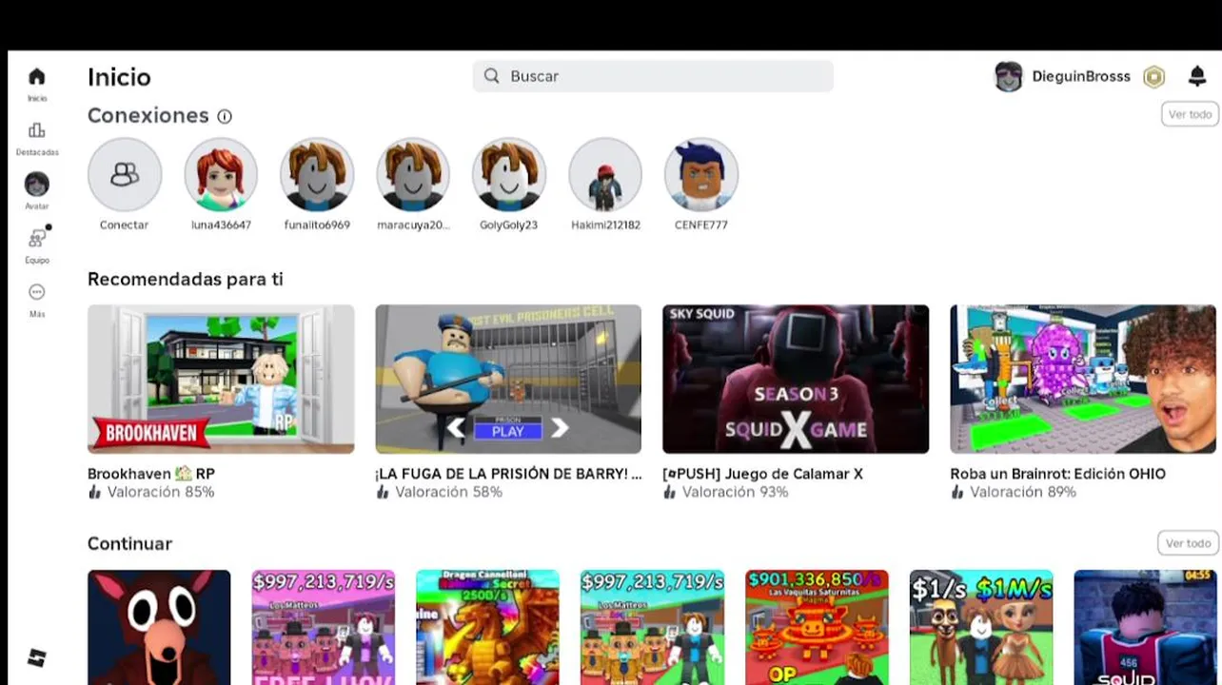Click Ver todo next to Continuar

(x=1188, y=543)
